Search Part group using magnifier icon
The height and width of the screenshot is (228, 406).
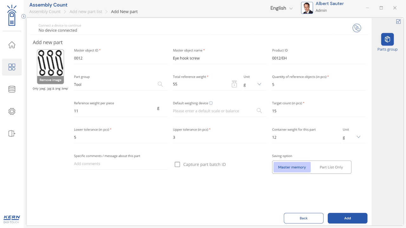[160, 84]
